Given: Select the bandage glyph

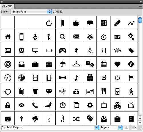Looking at the screenshot, I should 117,23.
